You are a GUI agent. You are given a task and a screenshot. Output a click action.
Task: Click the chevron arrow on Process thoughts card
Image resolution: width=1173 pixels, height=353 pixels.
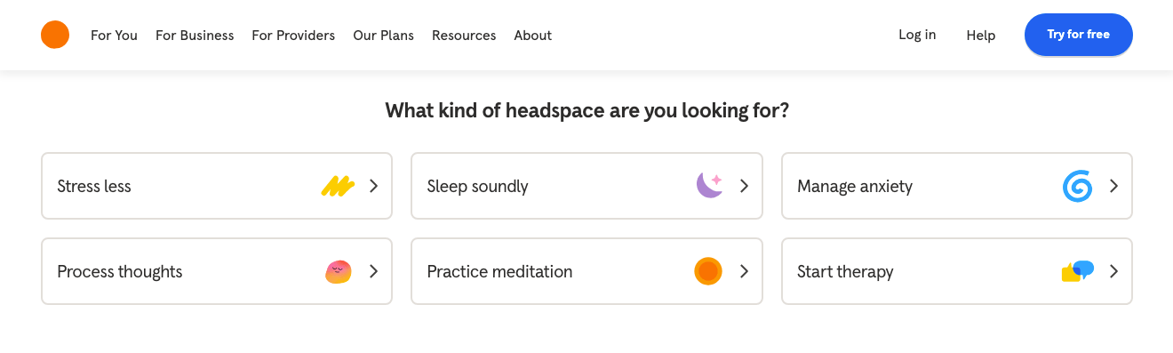[x=374, y=271]
